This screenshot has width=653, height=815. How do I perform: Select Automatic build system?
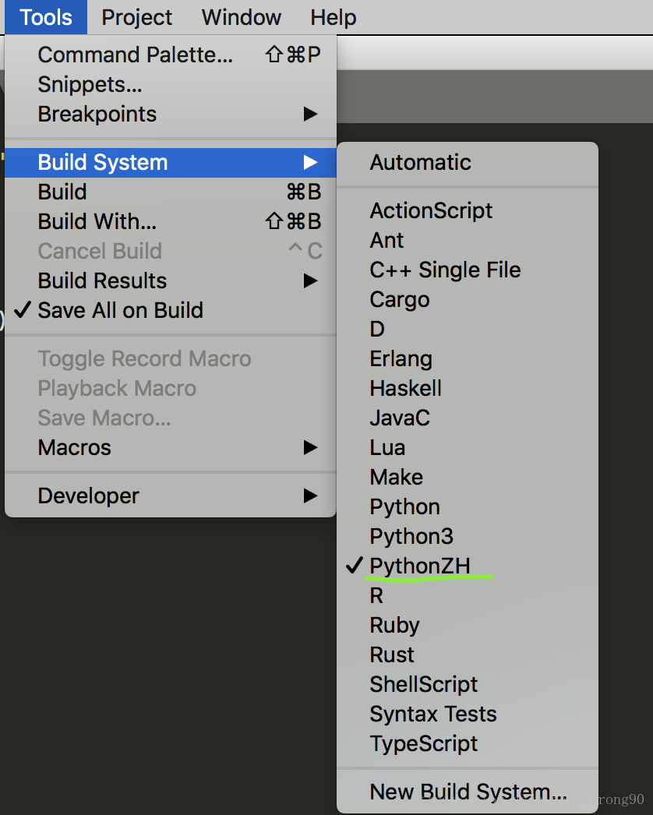pos(468,162)
